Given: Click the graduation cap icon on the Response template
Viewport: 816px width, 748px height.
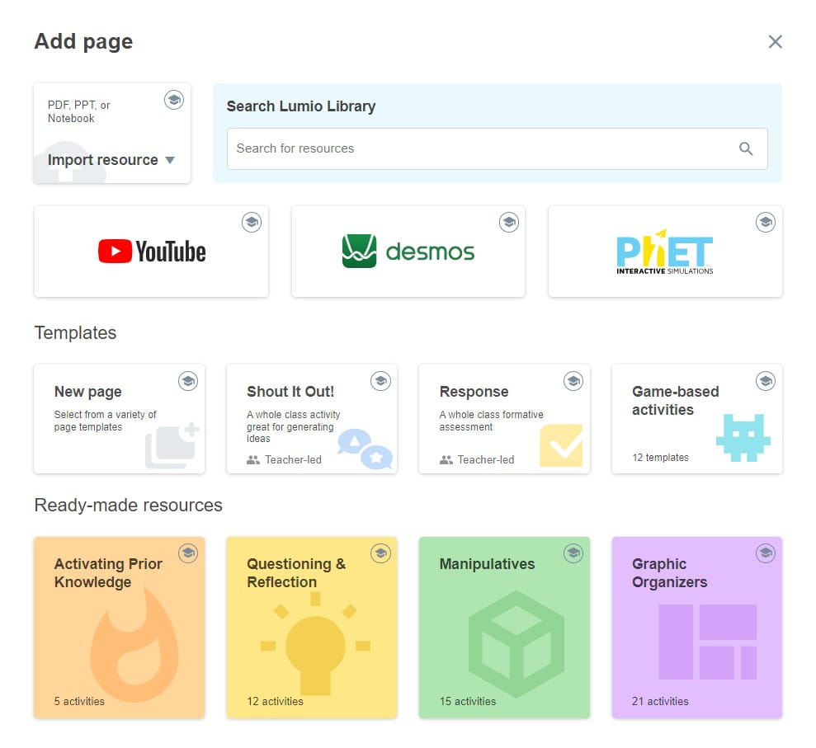Looking at the screenshot, I should coord(573,381).
